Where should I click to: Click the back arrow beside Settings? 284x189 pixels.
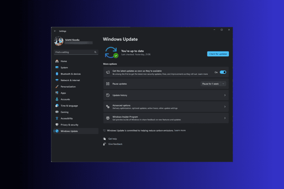(x=55, y=31)
